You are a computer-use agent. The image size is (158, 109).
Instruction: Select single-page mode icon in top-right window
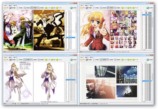[x=94, y=8]
